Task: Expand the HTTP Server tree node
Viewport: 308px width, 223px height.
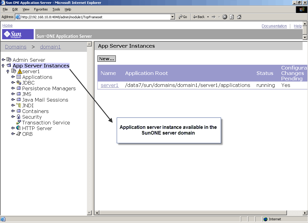Action: [13, 128]
